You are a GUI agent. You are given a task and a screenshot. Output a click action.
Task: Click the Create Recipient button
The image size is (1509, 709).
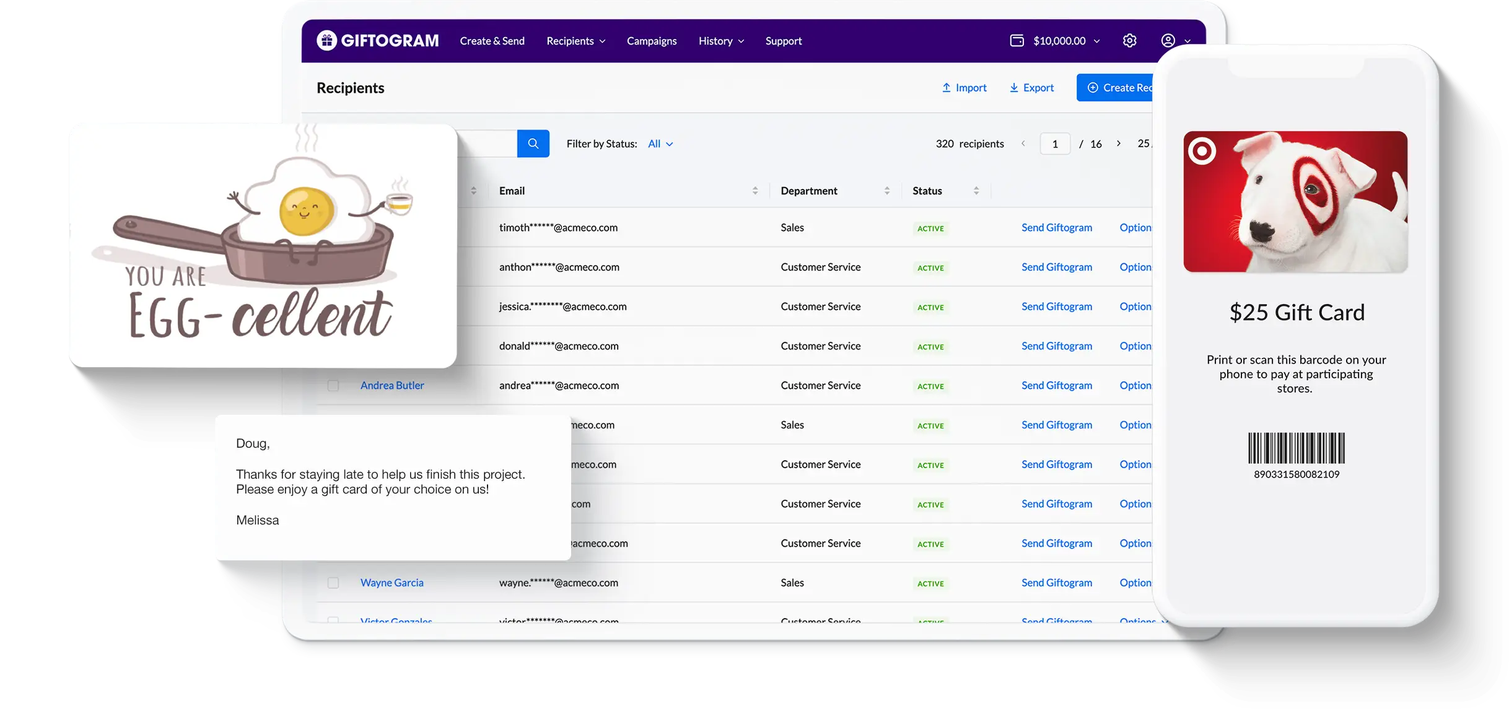tap(1115, 88)
